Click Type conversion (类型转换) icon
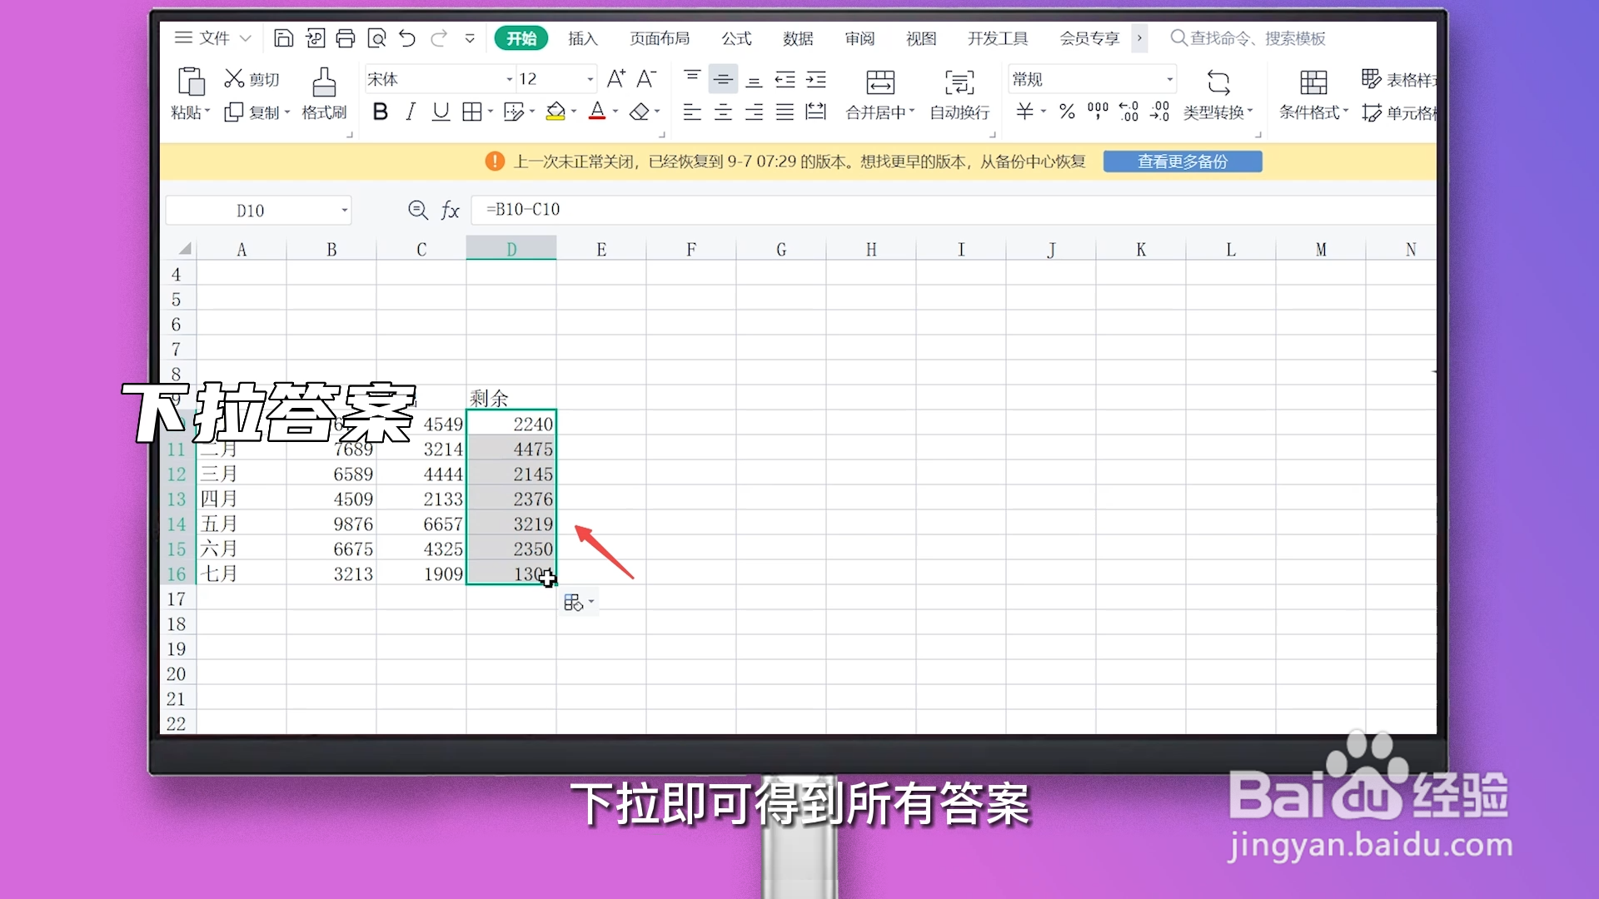1599x899 pixels. coord(1218,82)
